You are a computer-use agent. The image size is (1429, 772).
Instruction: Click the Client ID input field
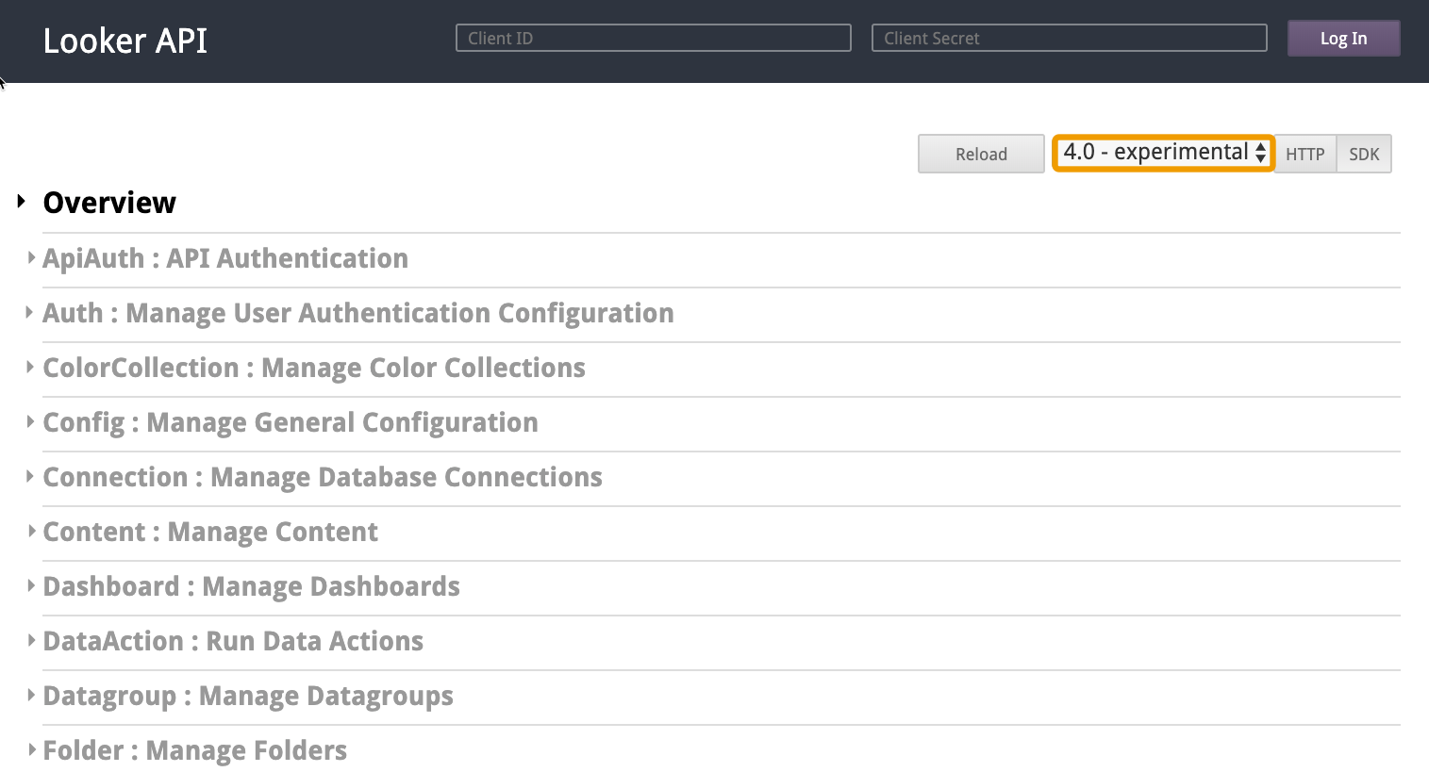653,38
